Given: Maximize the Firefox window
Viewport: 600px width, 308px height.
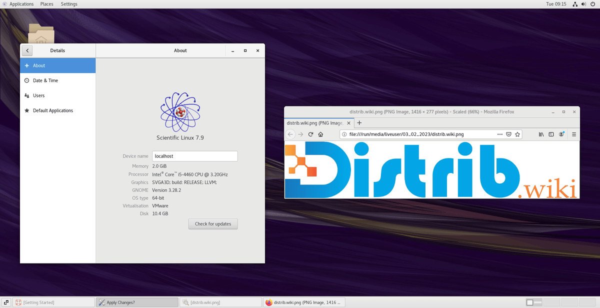Looking at the screenshot, I should 563,112.
